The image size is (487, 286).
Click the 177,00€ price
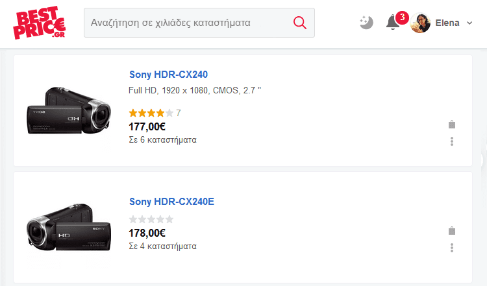coord(147,126)
